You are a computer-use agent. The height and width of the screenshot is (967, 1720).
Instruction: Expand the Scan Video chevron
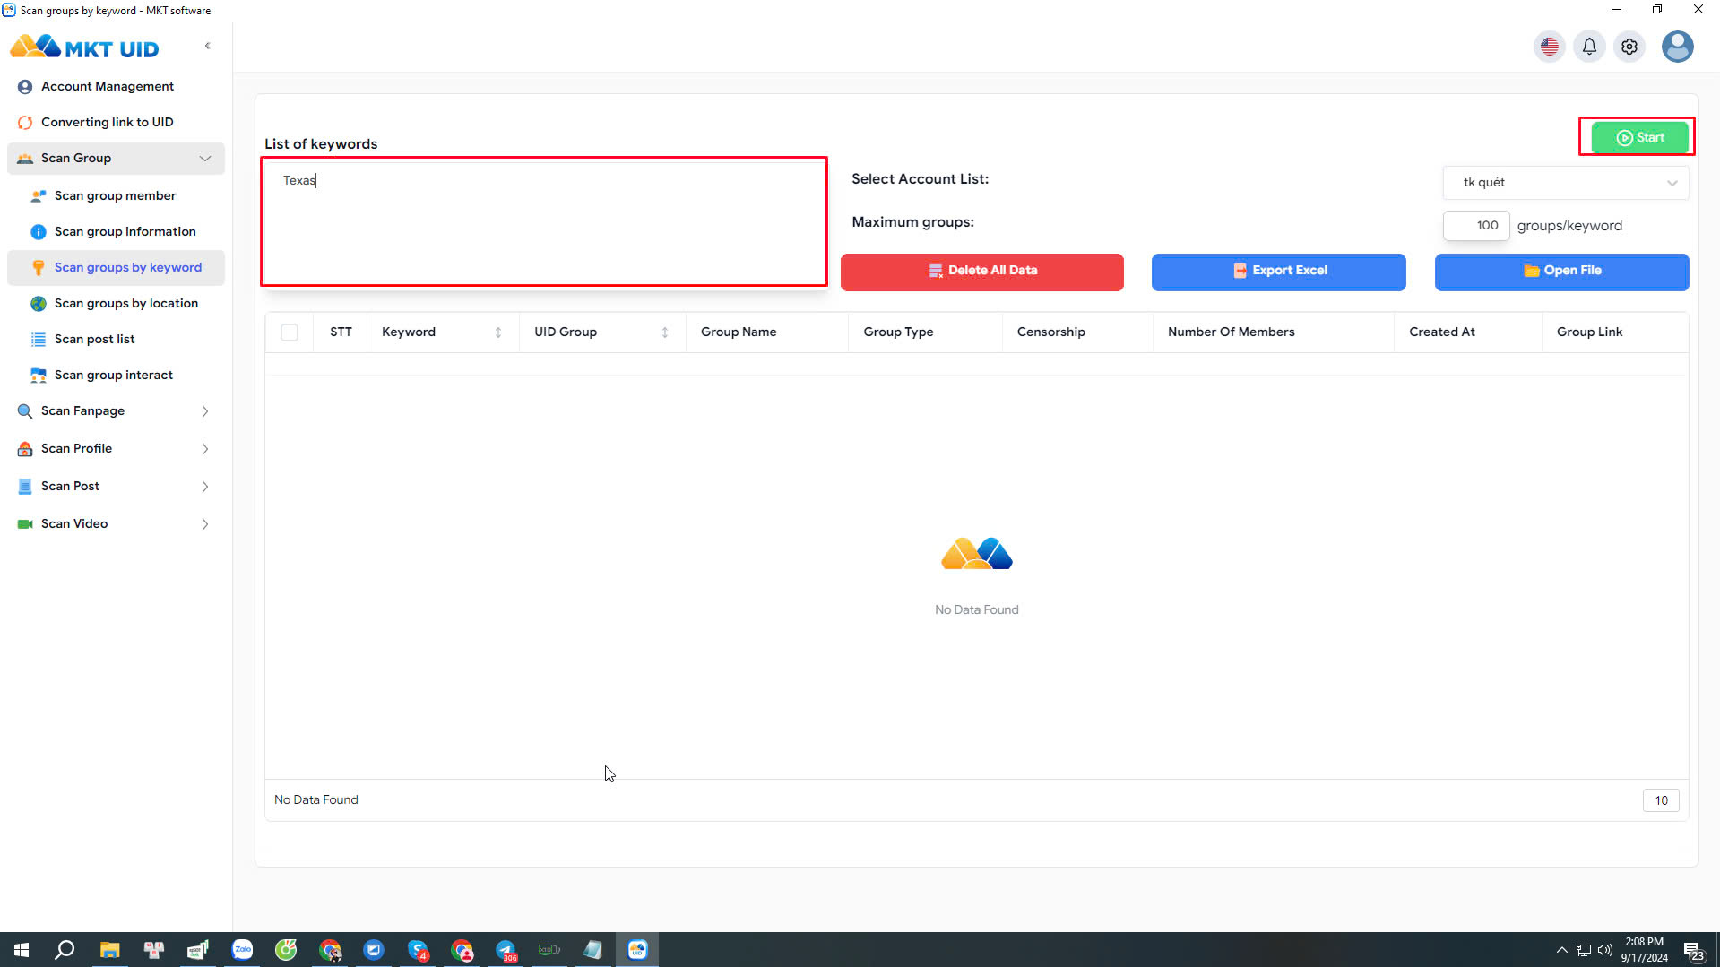click(x=205, y=524)
